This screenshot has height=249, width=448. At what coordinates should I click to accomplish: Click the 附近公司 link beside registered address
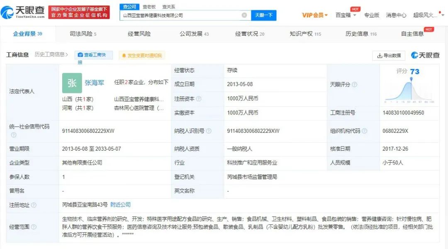coord(121,205)
